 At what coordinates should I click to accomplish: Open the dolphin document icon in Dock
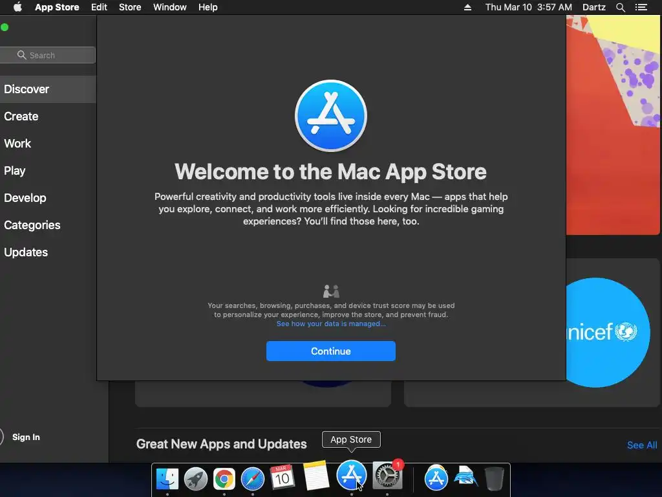tap(465, 478)
